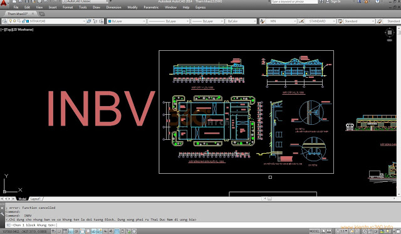
Task: Expand the STANDARD dimension style dropdown
Action: pyautogui.click(x=334, y=21)
